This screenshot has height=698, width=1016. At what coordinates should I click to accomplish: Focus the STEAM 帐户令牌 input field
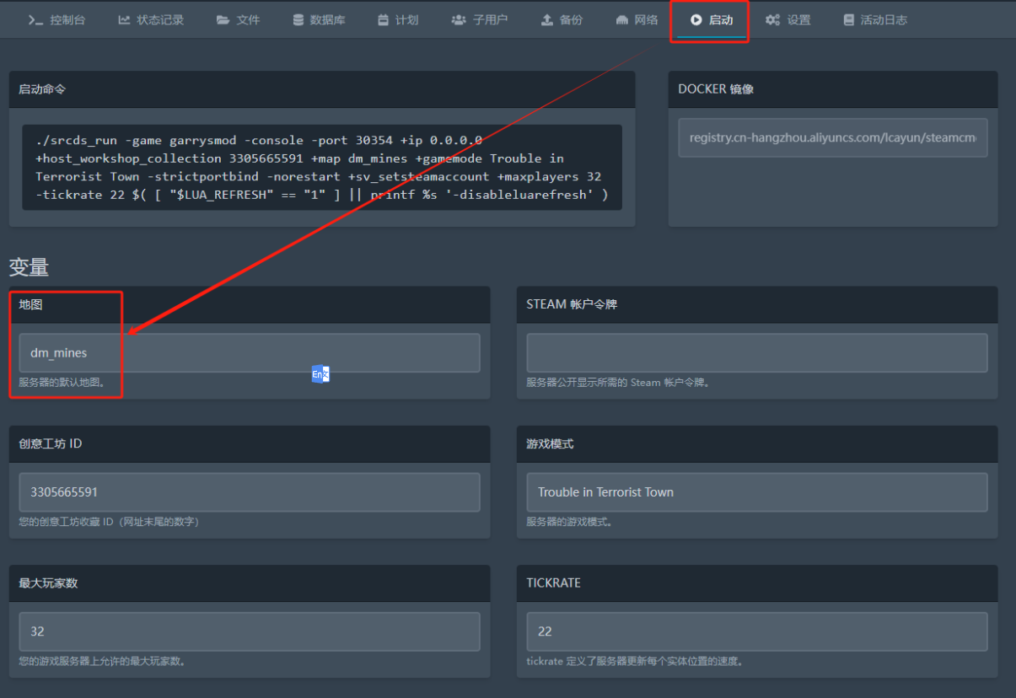pyautogui.click(x=756, y=353)
